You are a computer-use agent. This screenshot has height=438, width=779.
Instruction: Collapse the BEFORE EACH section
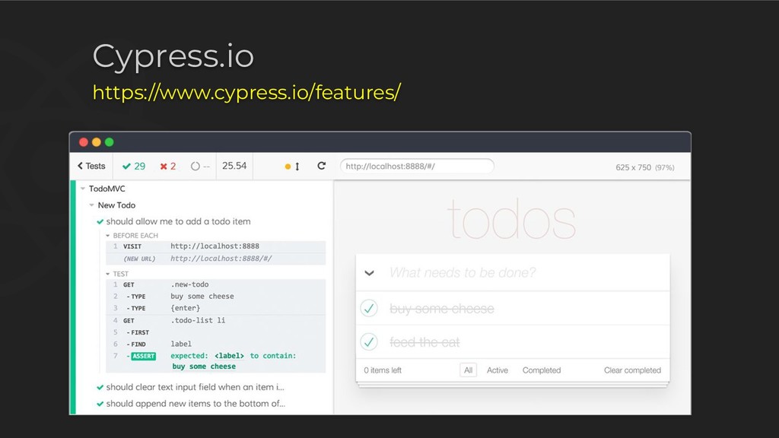(108, 236)
